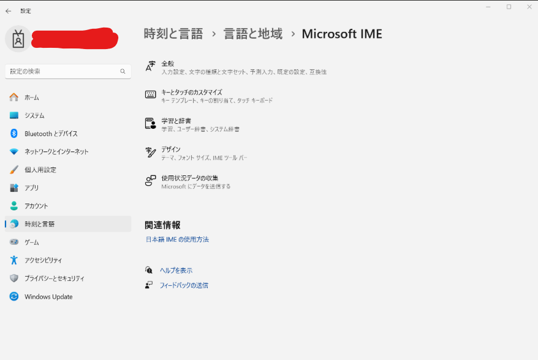Click the user profile avatar picture
The width and height of the screenshot is (538, 360).
(18, 39)
